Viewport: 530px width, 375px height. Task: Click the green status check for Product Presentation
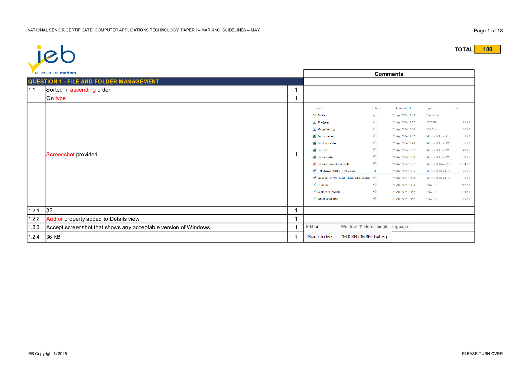[375, 164]
